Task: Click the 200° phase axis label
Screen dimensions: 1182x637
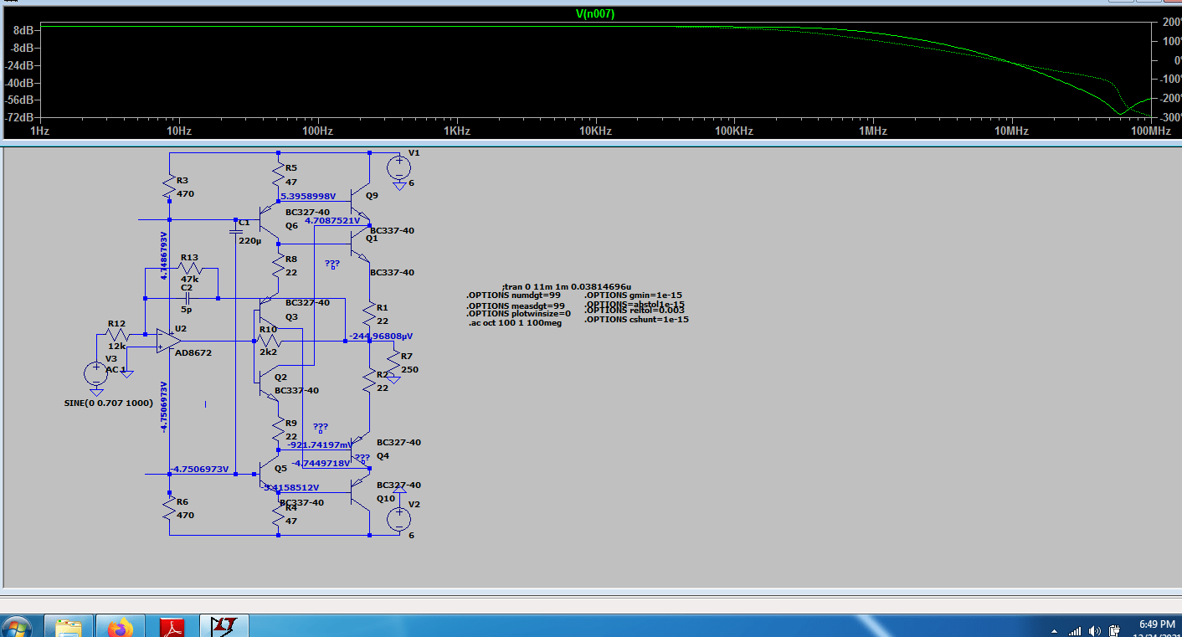Action: coord(1171,23)
